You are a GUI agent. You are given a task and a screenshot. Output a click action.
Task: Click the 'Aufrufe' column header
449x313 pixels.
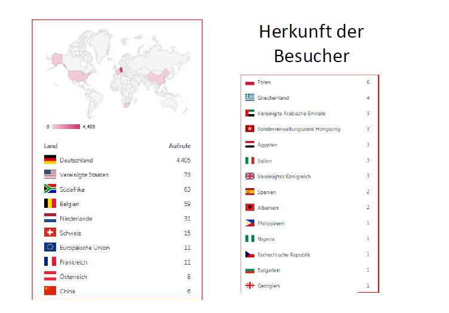point(180,146)
